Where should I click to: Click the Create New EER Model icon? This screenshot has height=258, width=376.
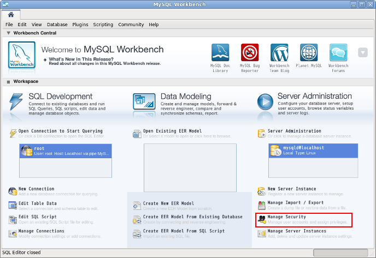click(137, 206)
